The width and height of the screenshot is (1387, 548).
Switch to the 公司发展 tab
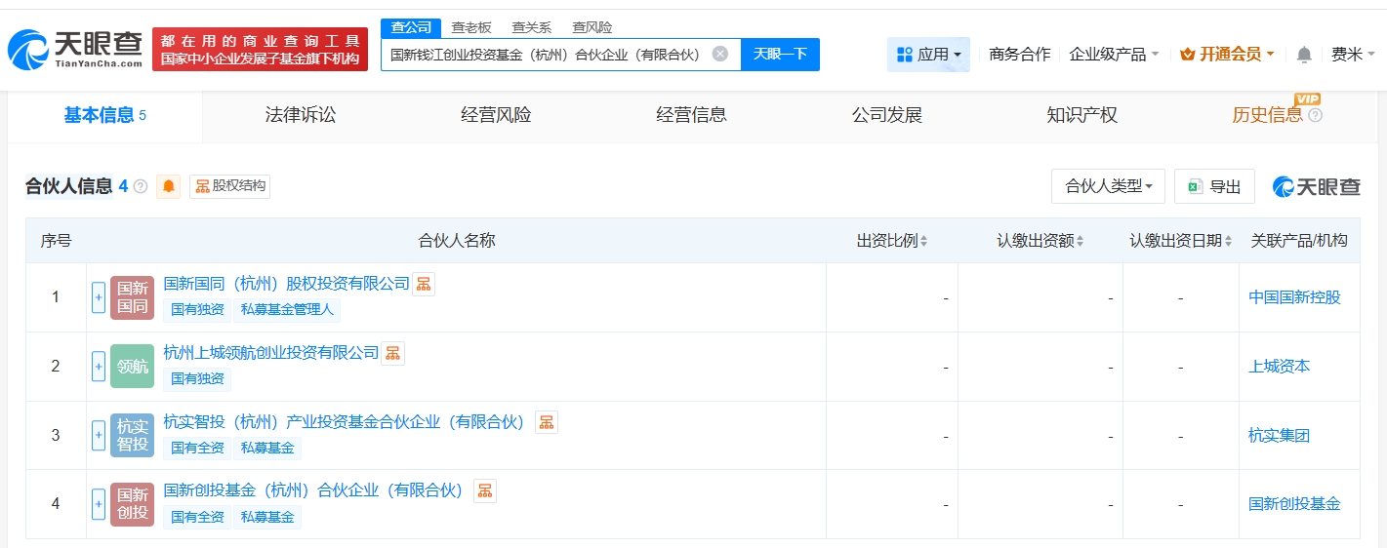(x=886, y=115)
